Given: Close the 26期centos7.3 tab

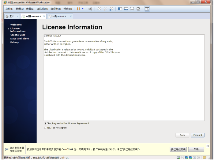Looking at the screenshot, I should coord(71,16).
